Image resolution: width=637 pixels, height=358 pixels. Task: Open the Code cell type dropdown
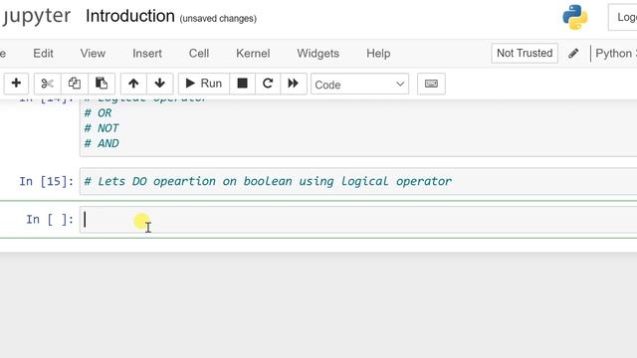359,84
